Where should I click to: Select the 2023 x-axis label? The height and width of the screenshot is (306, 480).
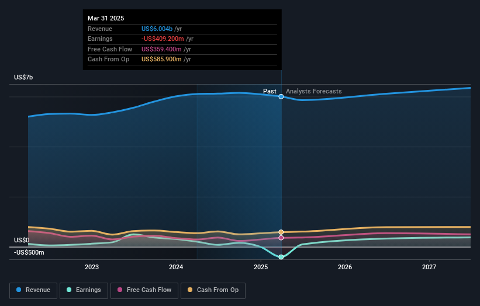pos(92,267)
